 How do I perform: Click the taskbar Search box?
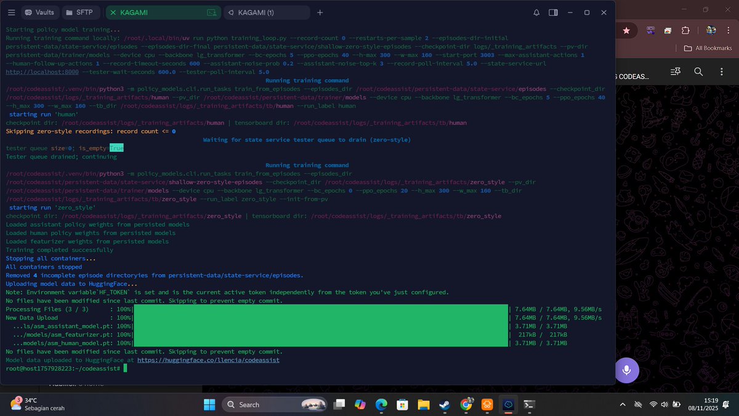[276, 404]
